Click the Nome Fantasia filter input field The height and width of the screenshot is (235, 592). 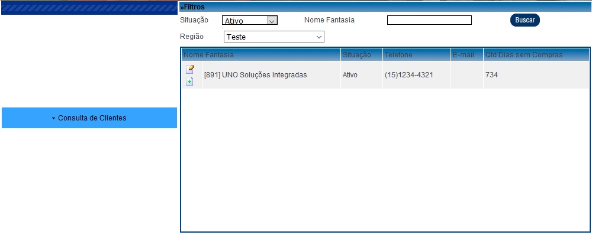(429, 20)
